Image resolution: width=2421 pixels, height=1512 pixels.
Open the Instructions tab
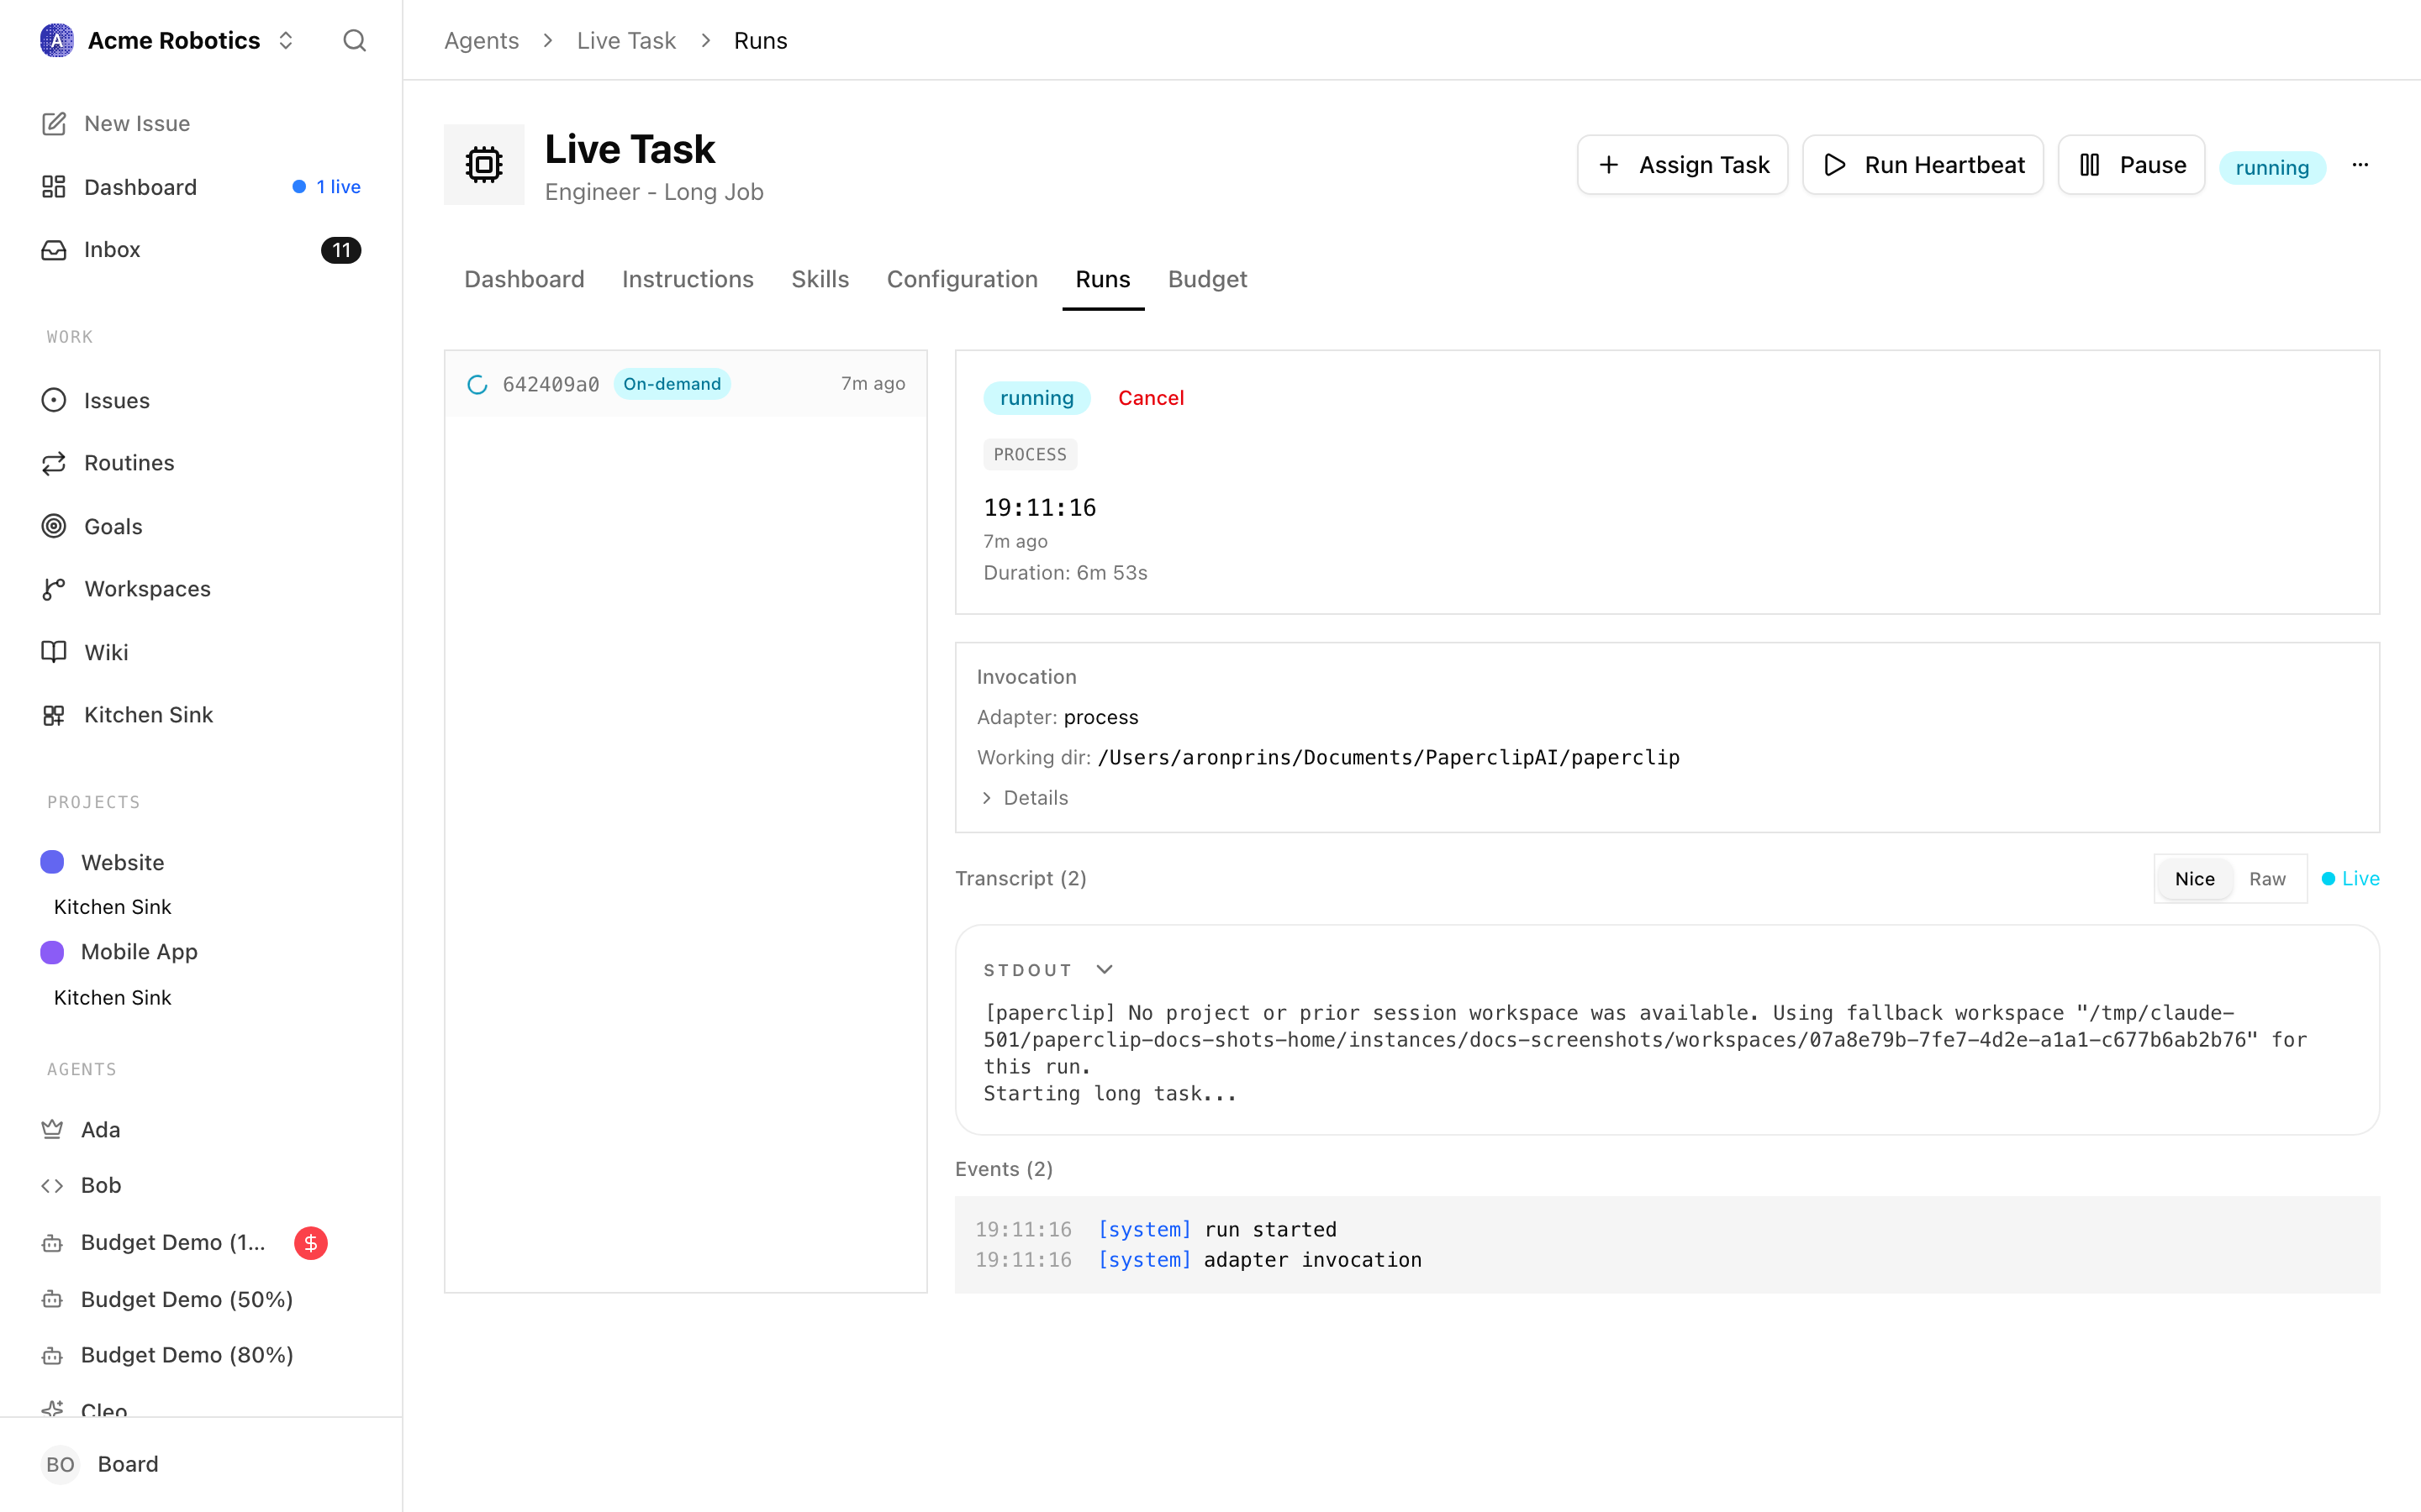(x=688, y=279)
